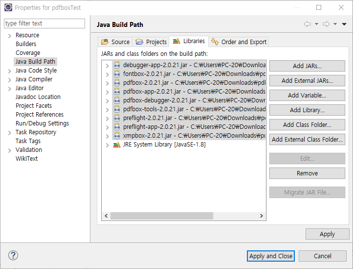Expand the preflight-app-2.0.21.jar entry
353x269 pixels.
[108, 127]
